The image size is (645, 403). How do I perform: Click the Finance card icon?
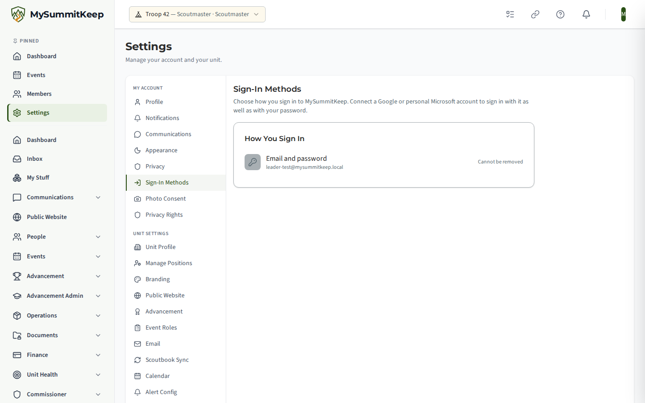17,355
